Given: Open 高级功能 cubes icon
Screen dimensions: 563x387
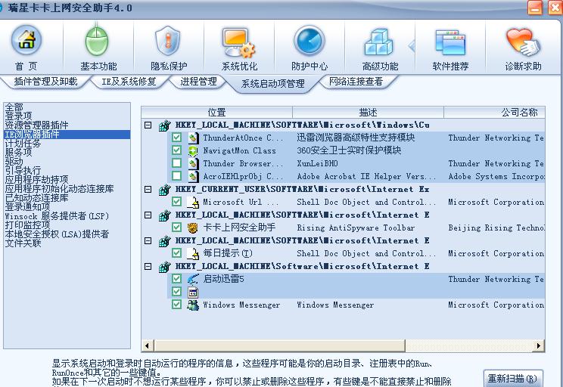Looking at the screenshot, I should pyautogui.click(x=379, y=42).
